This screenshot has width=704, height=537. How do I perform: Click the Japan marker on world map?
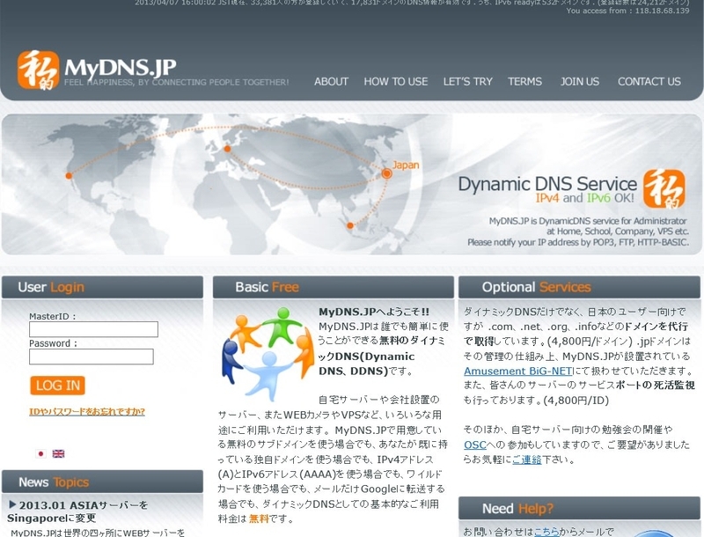386,173
